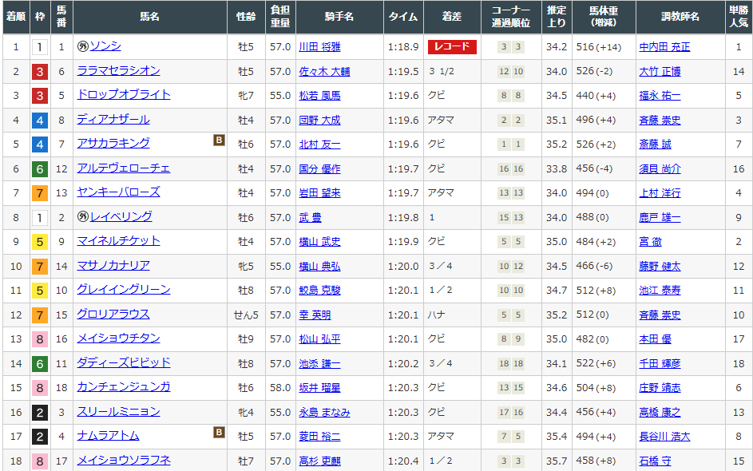Viewport: 753px width, 471px height.
Task: Open horse link メイショウソラフネ
Action: [124, 461]
